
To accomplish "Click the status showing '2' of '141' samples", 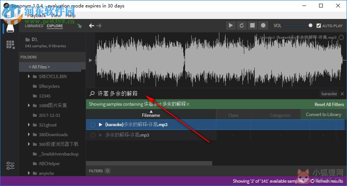I will point(268,181).
